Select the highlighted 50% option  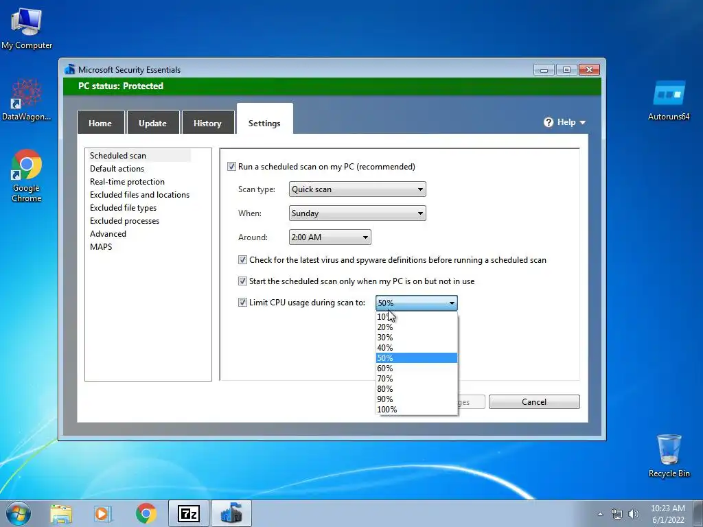(x=417, y=358)
